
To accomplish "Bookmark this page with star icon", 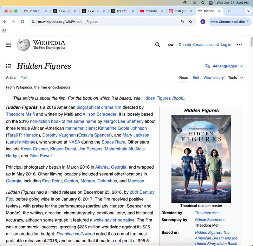I will [x=190, y=22].
